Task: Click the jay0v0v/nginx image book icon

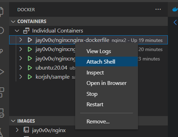Action: [x=26, y=130]
